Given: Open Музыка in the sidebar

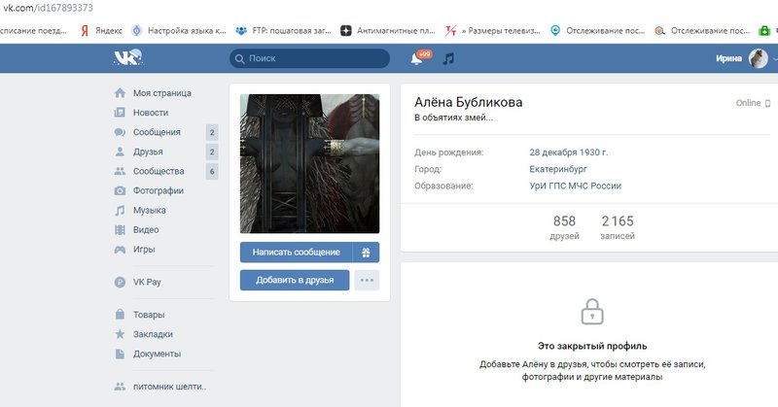Looking at the screenshot, I should (x=150, y=210).
